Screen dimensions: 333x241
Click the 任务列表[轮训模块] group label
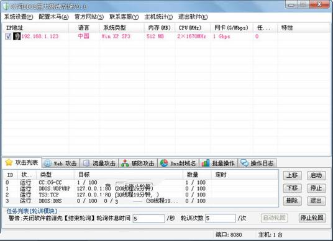click(x=32, y=211)
